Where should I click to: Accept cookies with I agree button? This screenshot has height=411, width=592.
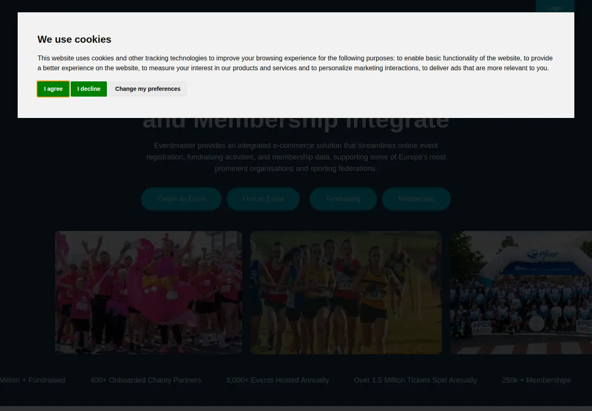click(53, 89)
